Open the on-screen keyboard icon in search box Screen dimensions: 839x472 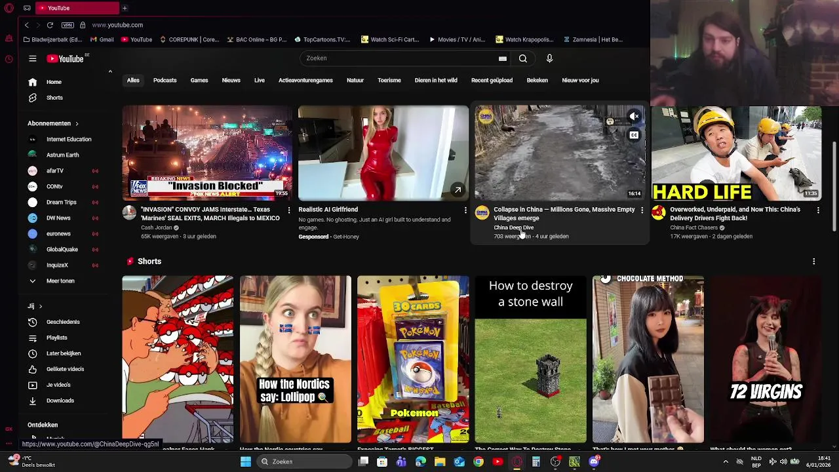(503, 58)
